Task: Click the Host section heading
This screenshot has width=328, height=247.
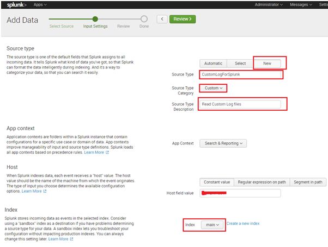Action: point(12,167)
